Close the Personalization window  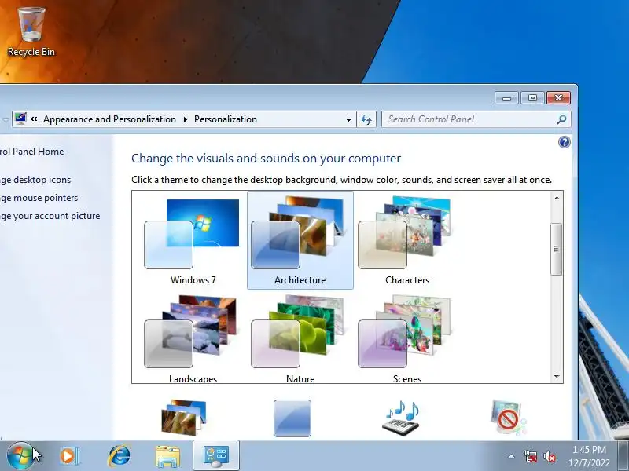[558, 97]
